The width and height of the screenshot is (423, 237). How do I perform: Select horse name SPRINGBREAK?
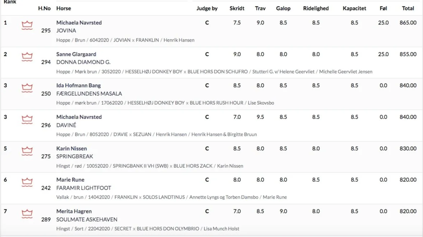pos(75,156)
